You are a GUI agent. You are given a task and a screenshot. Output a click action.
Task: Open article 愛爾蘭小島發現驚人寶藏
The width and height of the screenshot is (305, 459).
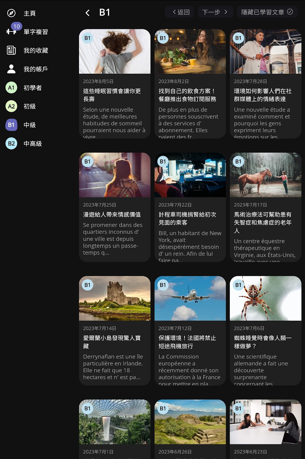[x=112, y=342]
